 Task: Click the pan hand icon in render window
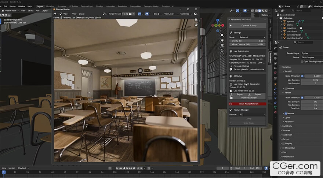(x=196, y=25)
